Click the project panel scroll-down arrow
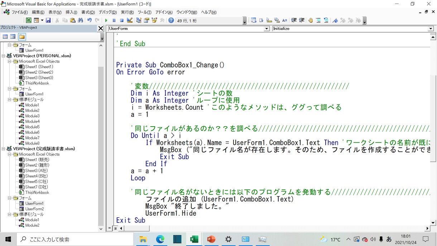The image size is (437, 246). (101, 228)
